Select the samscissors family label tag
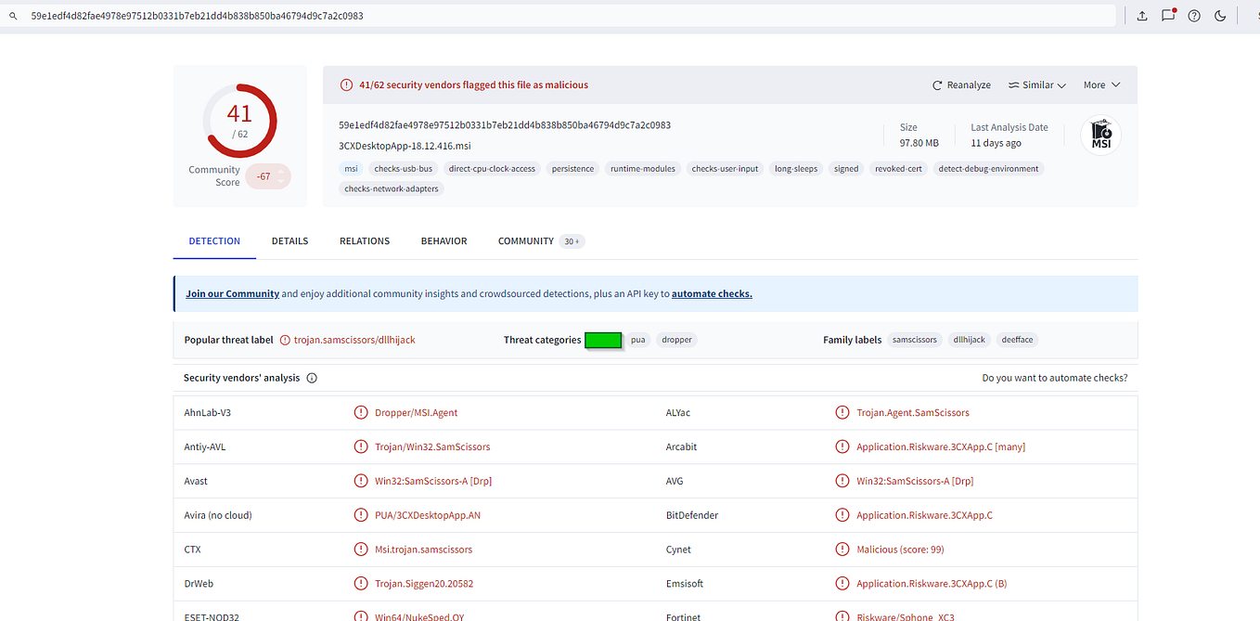The height and width of the screenshot is (621, 1260). [x=915, y=340]
